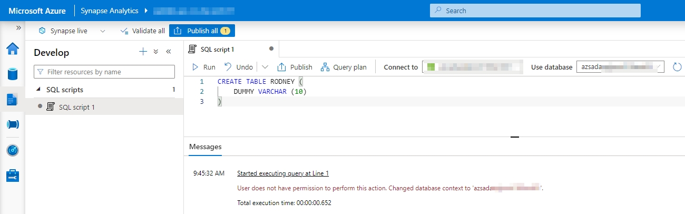Click the blurred workspace name breadcrumb

pyautogui.click(x=193, y=11)
